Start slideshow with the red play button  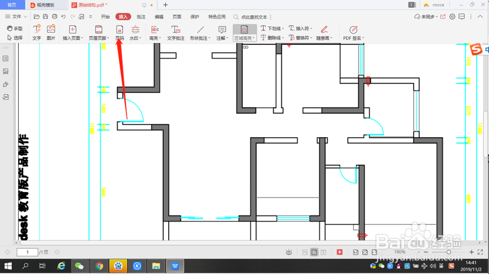(x=340, y=252)
